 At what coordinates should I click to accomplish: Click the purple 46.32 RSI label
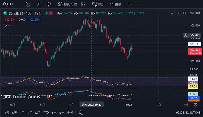pyautogui.click(x=193, y=82)
